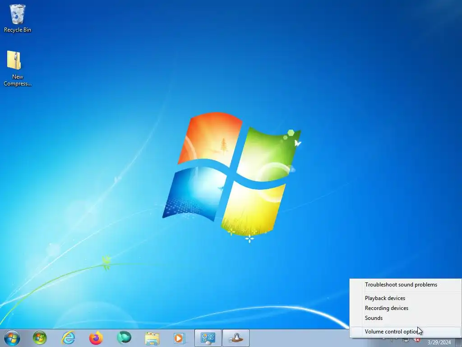Open Recording devices from the context menu

click(406, 308)
